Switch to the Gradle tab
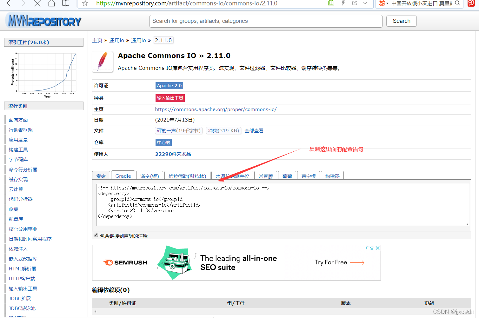Image resolution: width=479 pixels, height=318 pixels. coord(123,176)
